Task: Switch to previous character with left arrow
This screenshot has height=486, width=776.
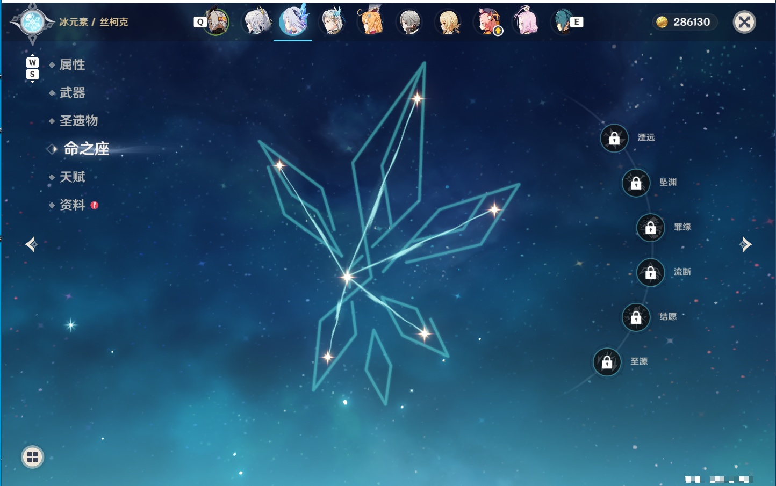Action: pyautogui.click(x=31, y=244)
